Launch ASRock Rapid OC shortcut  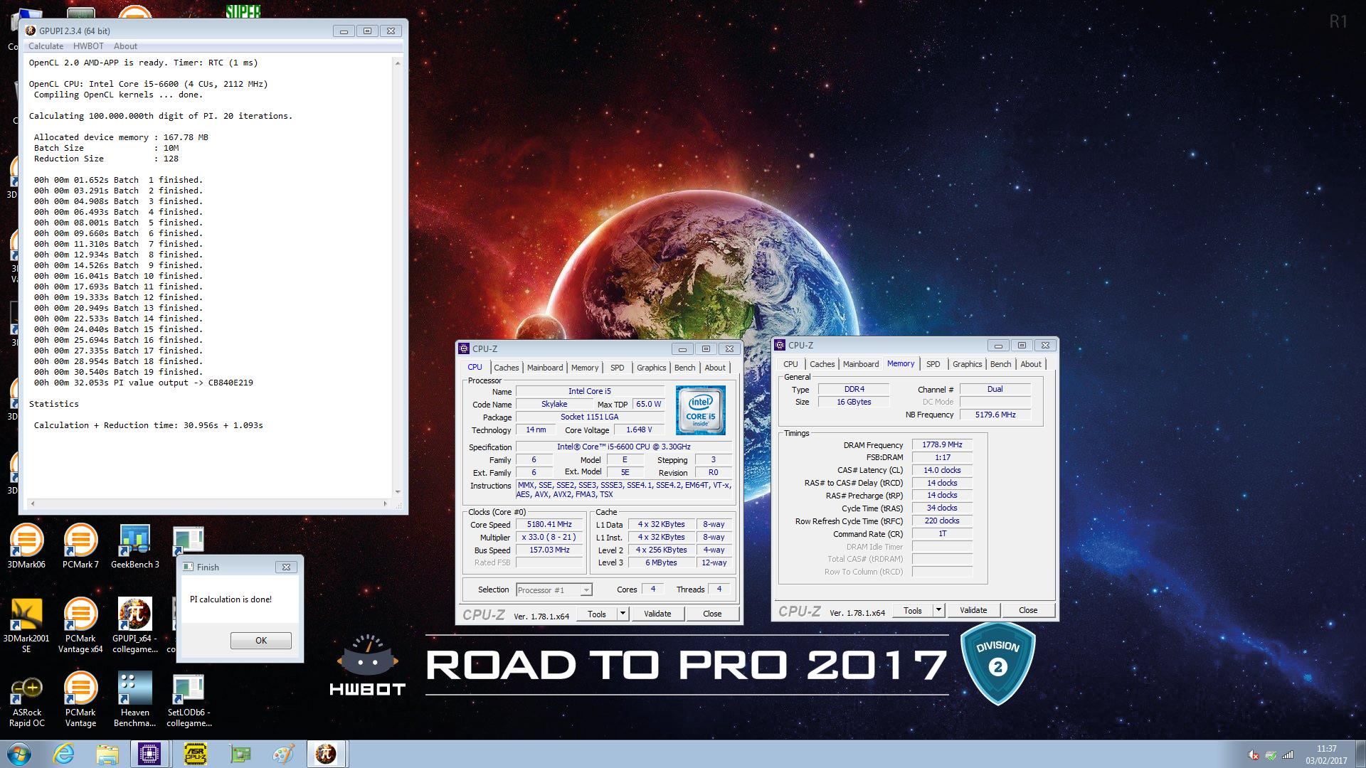coord(26,700)
